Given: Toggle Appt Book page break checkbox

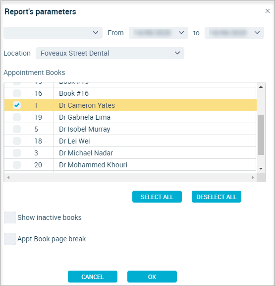Looking at the screenshot, I should (10, 239).
